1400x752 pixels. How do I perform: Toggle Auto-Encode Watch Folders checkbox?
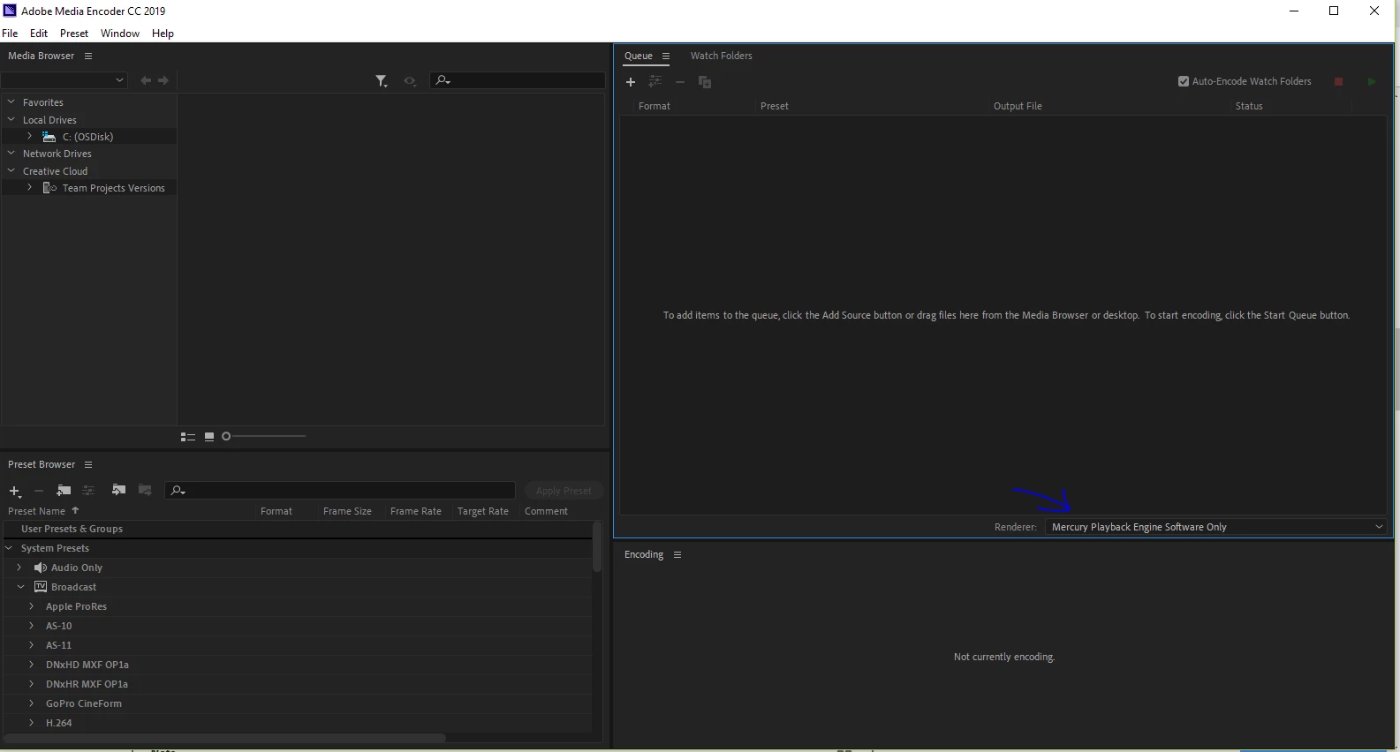[x=1184, y=81]
